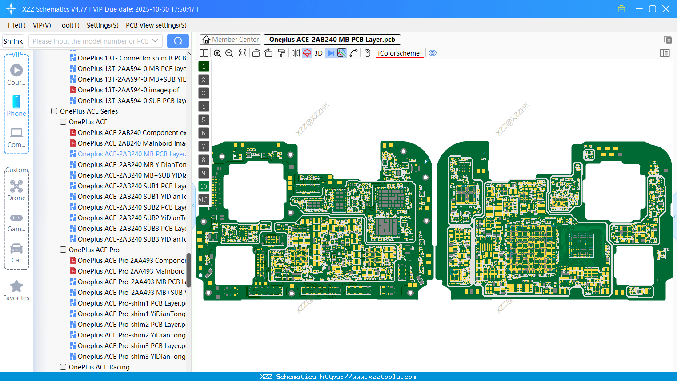The height and width of the screenshot is (381, 677).
Task: Switch to 3D view mode
Action: [x=317, y=53]
